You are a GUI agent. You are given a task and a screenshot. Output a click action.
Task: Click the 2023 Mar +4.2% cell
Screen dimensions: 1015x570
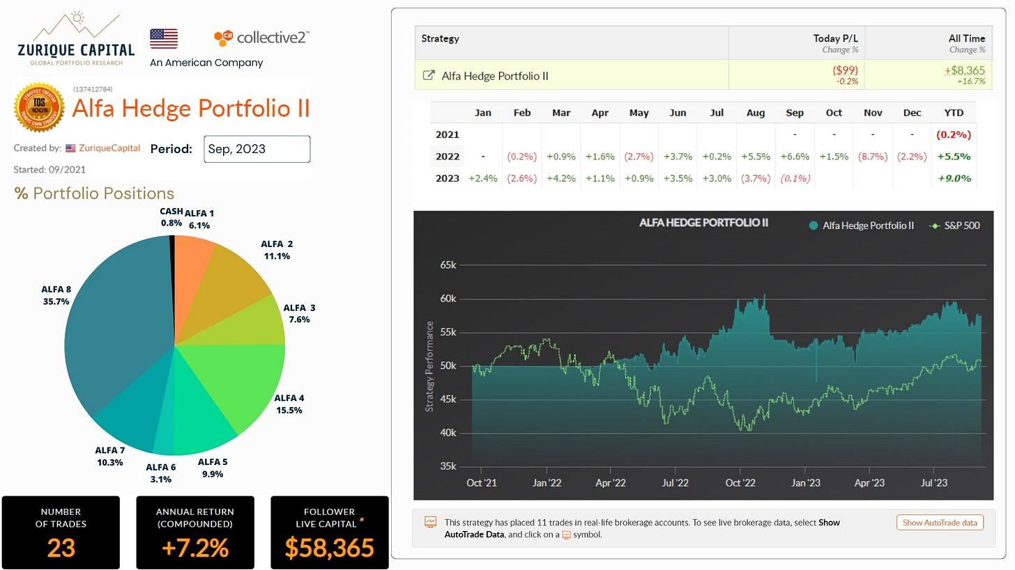click(561, 178)
